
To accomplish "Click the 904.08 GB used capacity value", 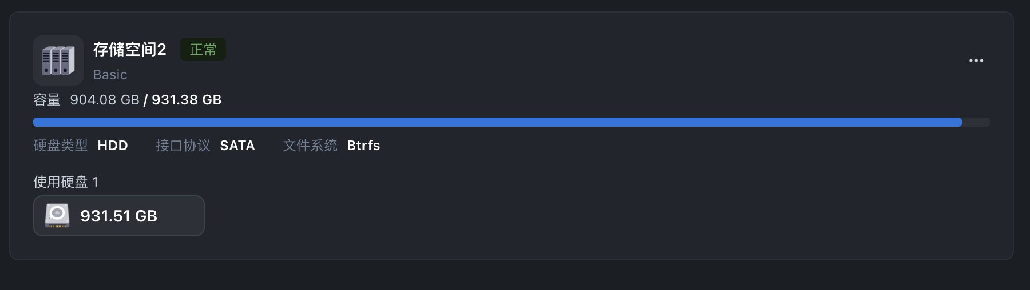I will [105, 100].
